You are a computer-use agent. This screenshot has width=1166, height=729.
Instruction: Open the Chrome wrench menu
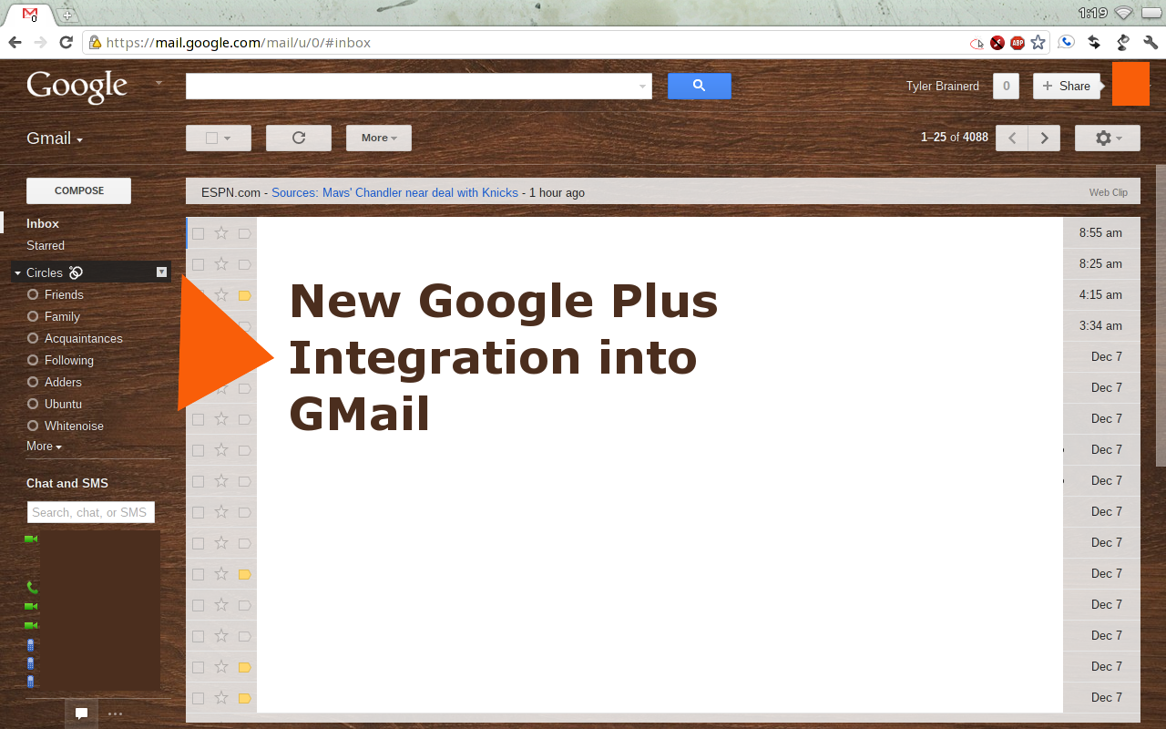click(x=1150, y=42)
